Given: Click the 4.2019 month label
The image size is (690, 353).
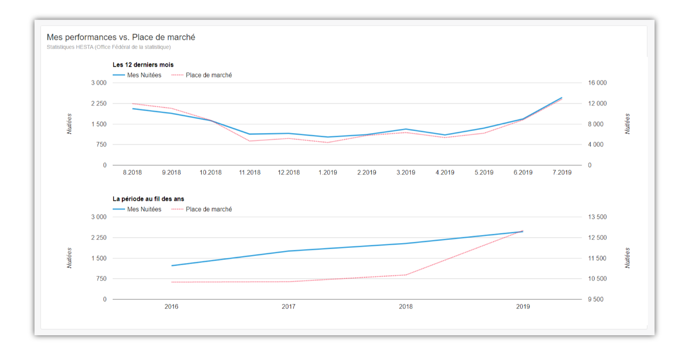Looking at the screenshot, I should (445, 173).
